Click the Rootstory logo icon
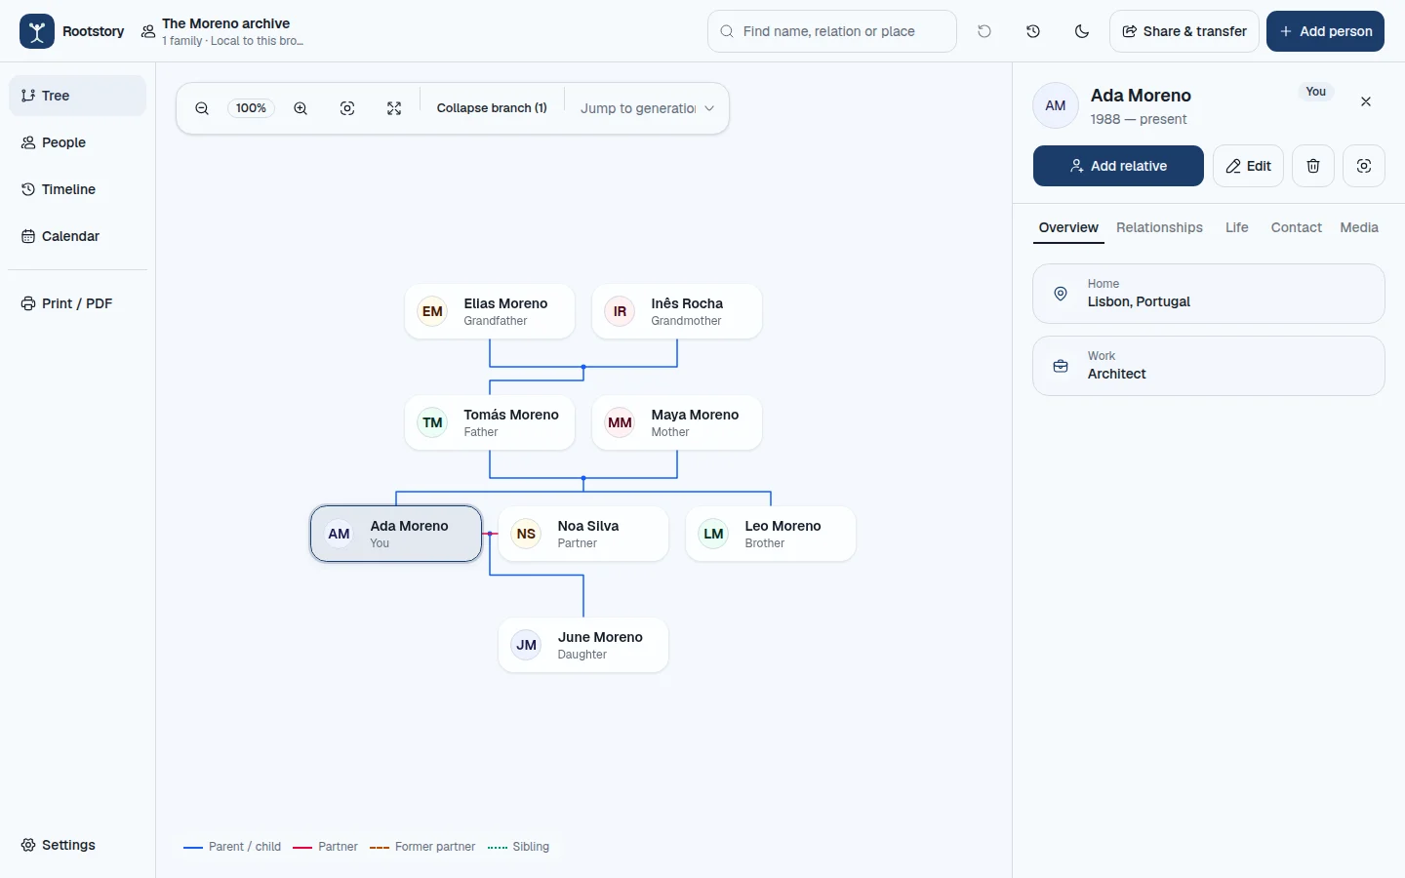Screen dimensions: 1405x878 (37, 31)
